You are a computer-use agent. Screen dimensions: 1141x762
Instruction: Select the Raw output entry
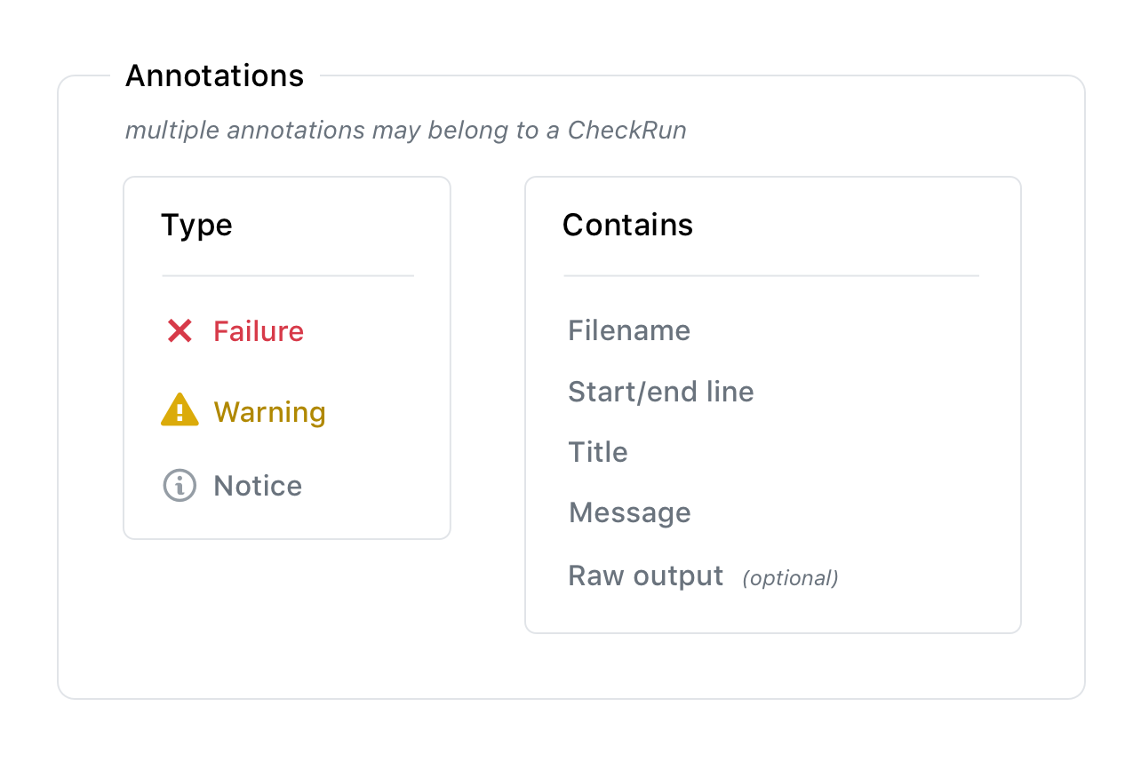pos(645,576)
